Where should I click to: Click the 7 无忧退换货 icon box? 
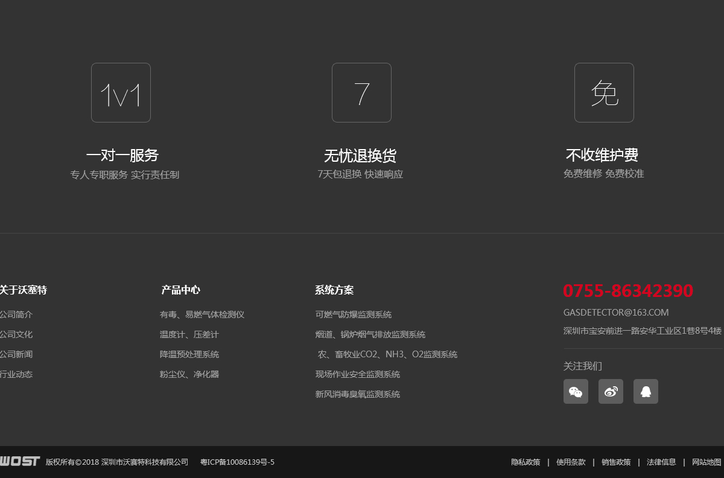click(361, 92)
